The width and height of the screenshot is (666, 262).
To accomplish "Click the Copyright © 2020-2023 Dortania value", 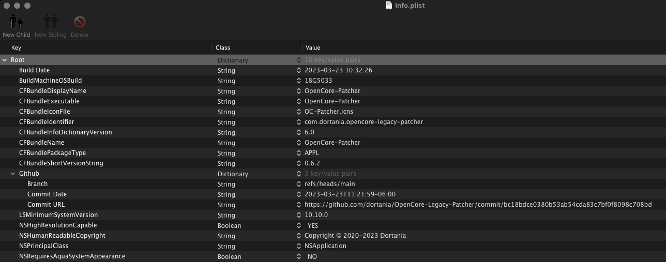I will [355, 236].
